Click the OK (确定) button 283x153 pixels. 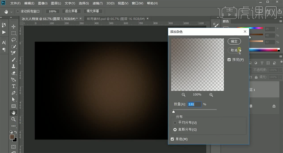pyautogui.click(x=234, y=41)
